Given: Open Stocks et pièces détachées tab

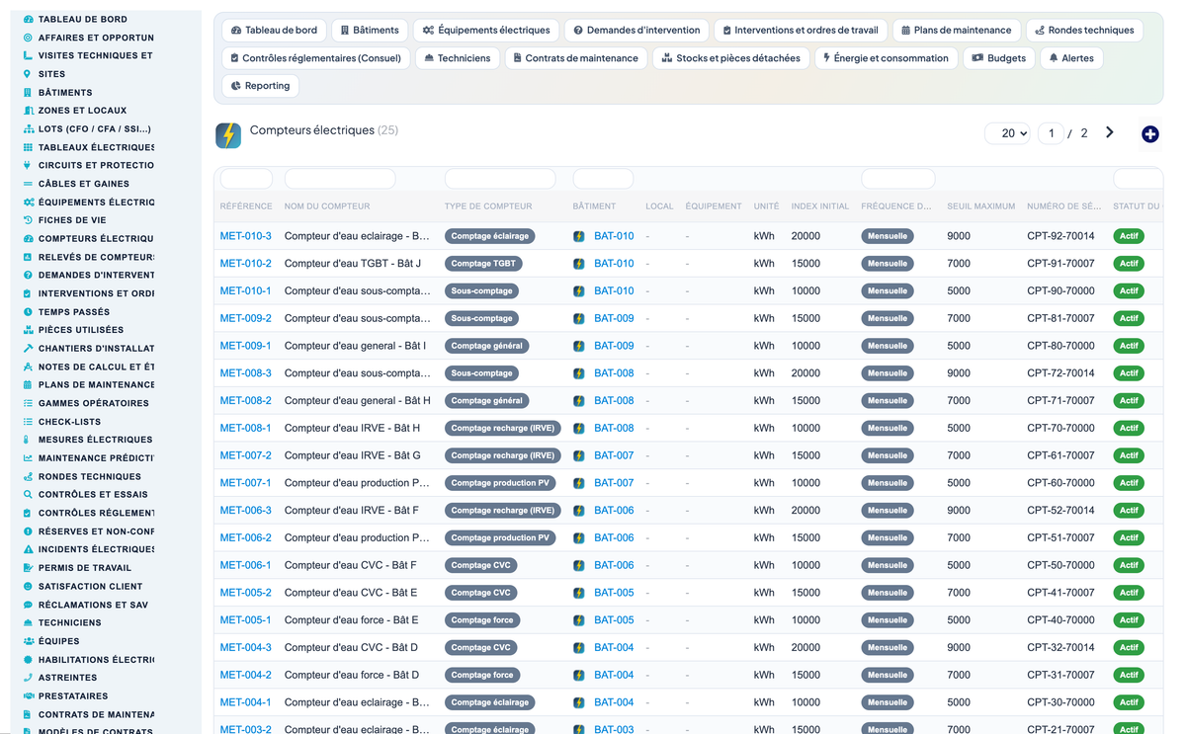Looking at the screenshot, I should 730,58.
